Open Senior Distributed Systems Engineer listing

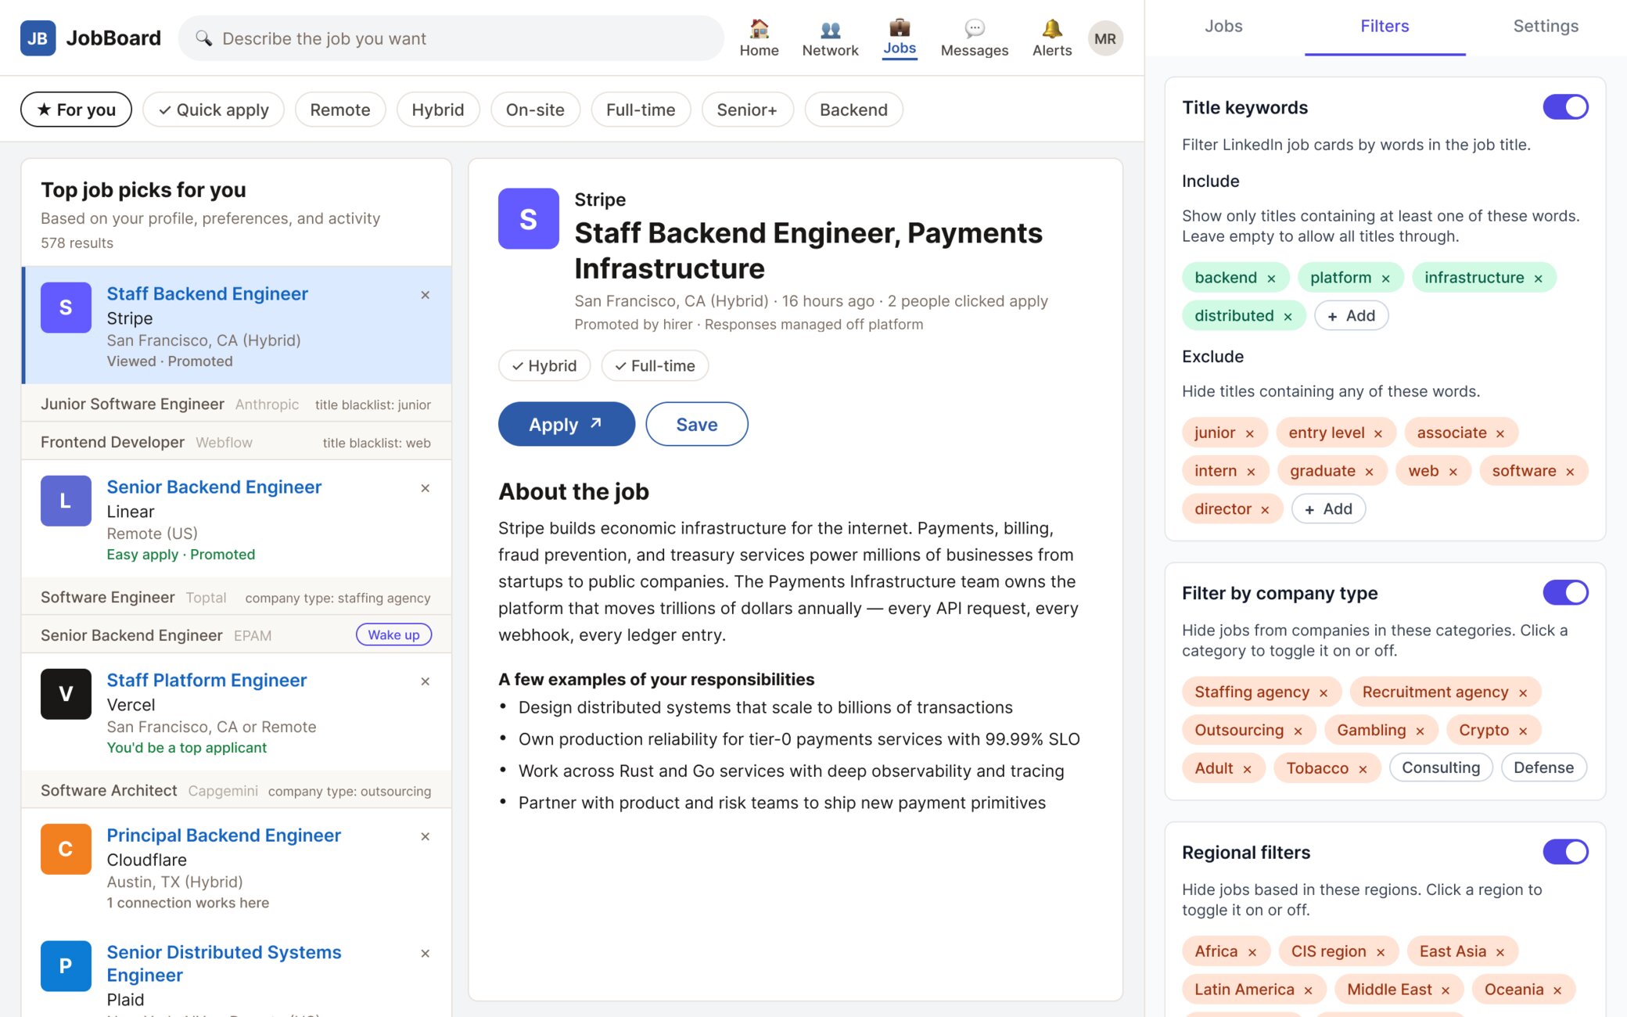coord(224,963)
